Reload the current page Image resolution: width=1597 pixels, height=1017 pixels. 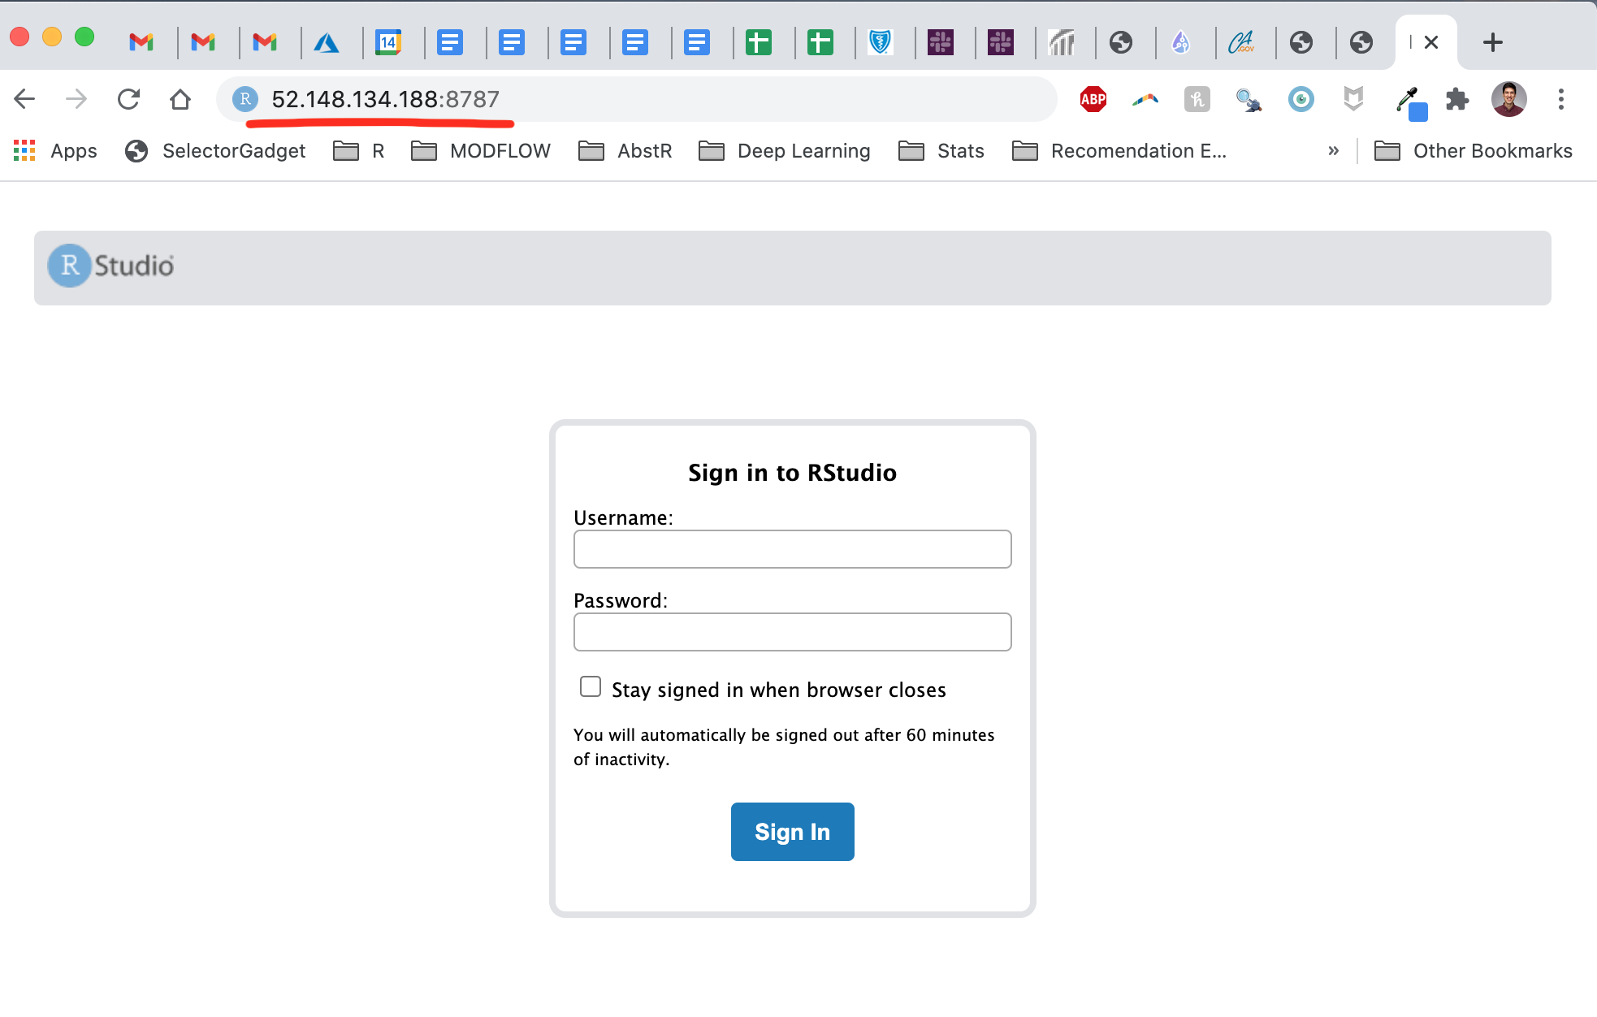click(128, 99)
